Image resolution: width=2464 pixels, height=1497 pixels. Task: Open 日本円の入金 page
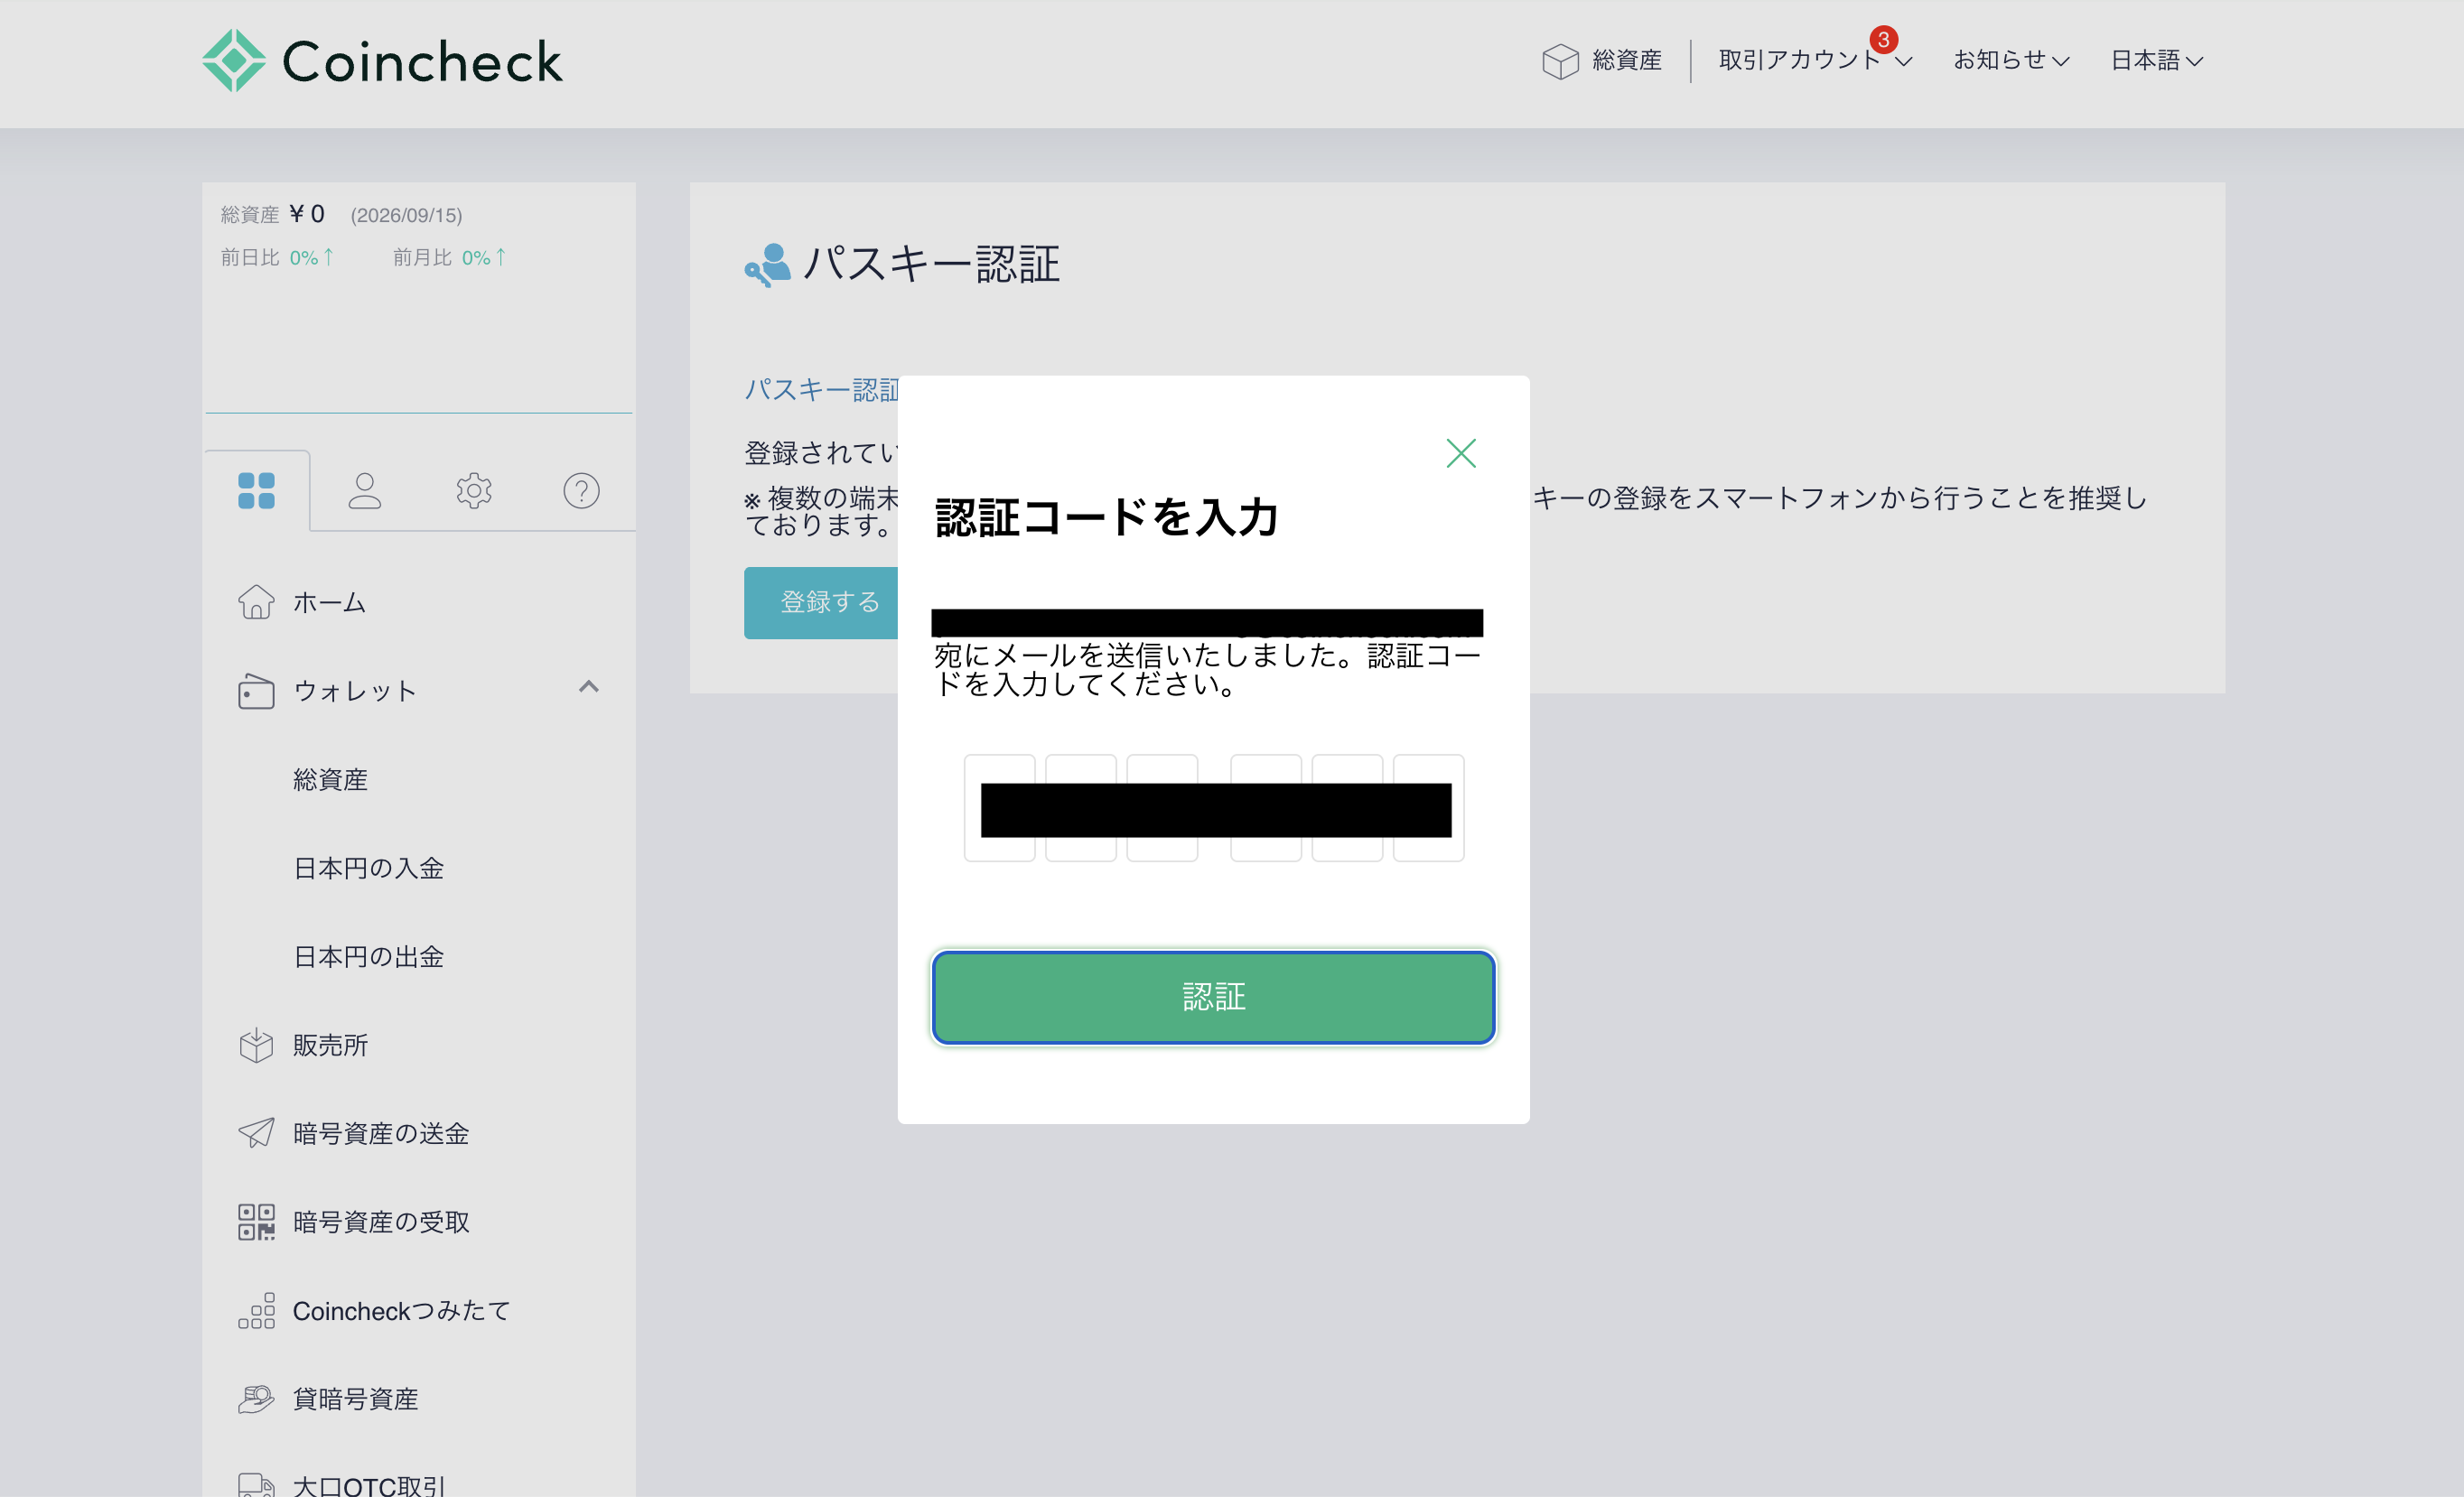pos(368,869)
